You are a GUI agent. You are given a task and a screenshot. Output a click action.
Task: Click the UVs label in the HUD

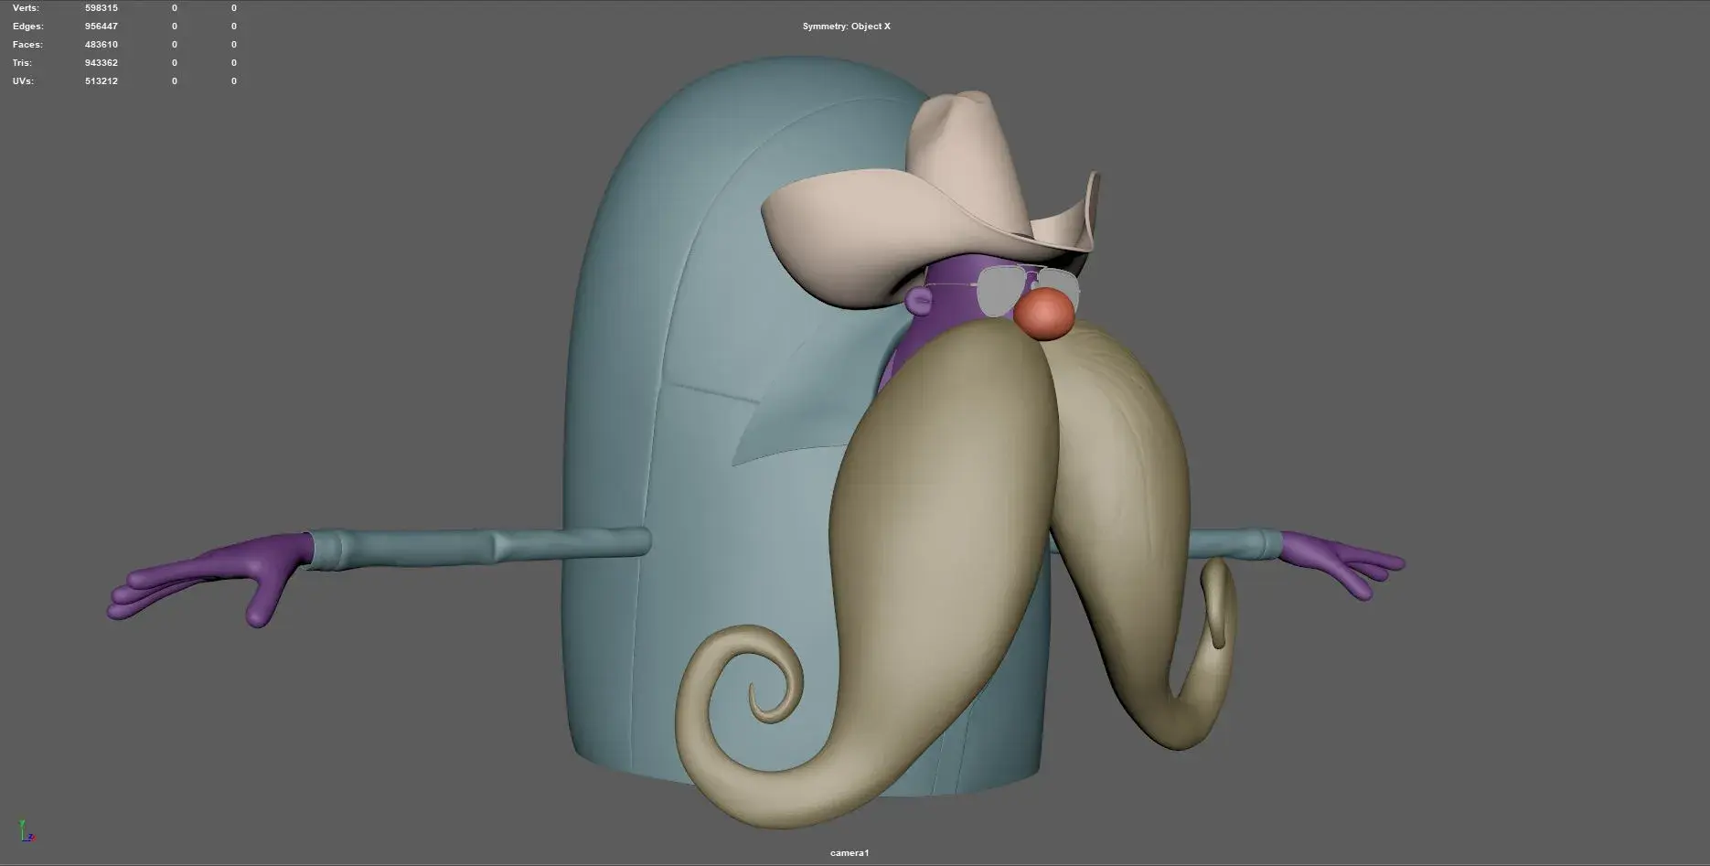click(23, 81)
